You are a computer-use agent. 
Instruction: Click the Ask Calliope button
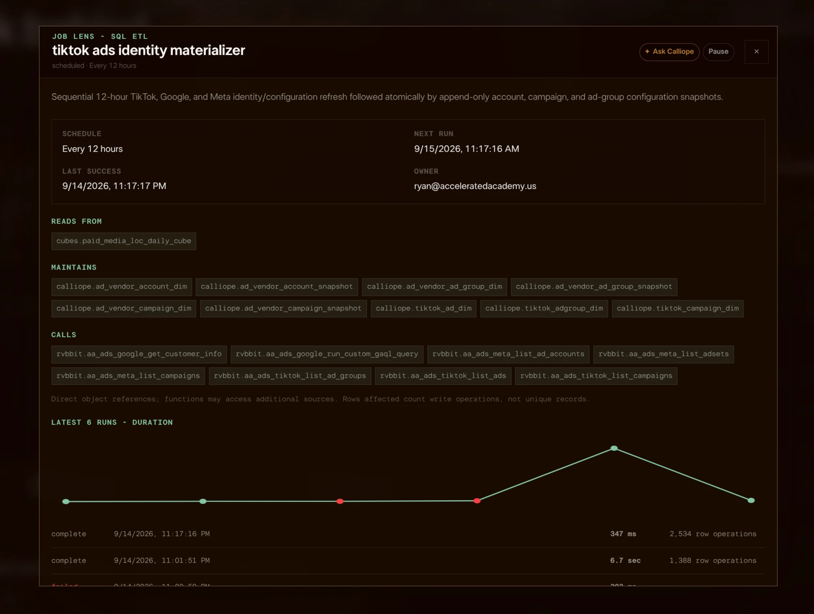[x=669, y=52]
